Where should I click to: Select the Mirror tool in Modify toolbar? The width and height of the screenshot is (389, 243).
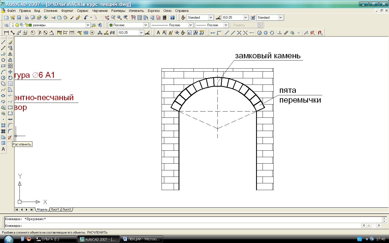pyautogui.click(x=10, y=54)
